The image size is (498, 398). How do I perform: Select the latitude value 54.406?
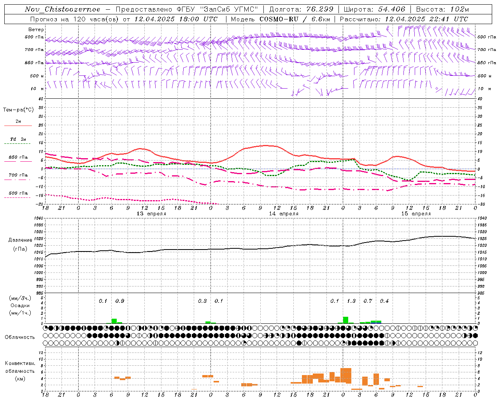(x=391, y=9)
